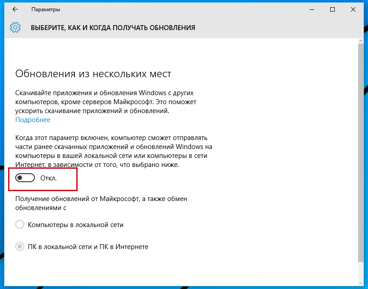Click the Параметры window title text

pyautogui.click(x=46, y=9)
